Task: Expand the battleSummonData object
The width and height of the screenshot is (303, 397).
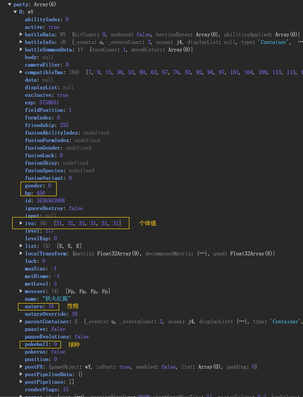Action: coord(21,50)
